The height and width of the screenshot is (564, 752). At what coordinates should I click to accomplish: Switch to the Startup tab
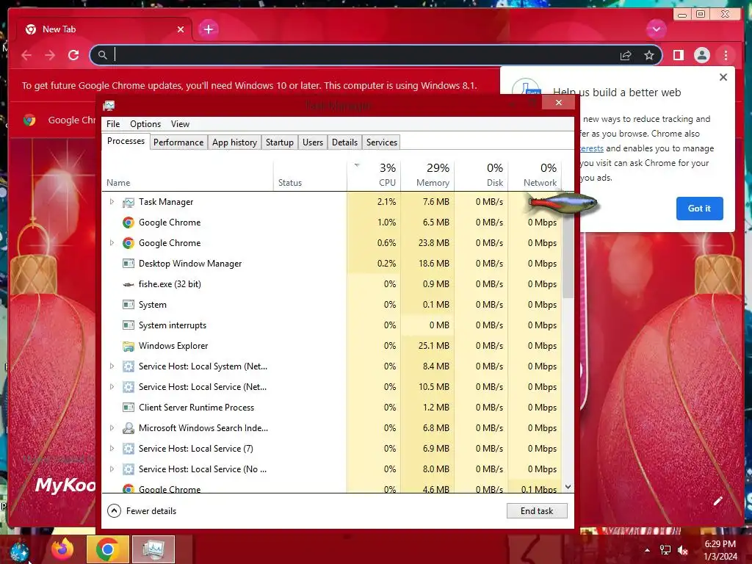(x=280, y=142)
